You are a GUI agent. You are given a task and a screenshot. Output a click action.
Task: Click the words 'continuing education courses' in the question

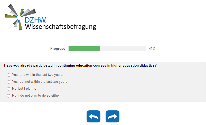click(82, 66)
